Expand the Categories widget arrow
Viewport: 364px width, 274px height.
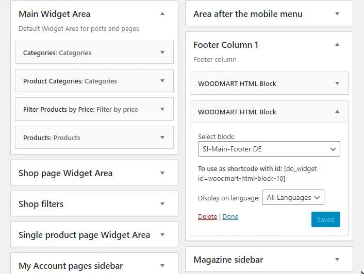coord(162,53)
